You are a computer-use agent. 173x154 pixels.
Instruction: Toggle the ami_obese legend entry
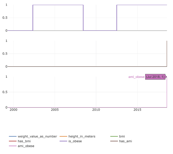click(22, 146)
